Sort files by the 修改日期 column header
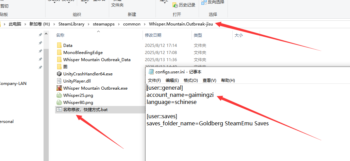This screenshot has height=161, width=350. [x=153, y=35]
